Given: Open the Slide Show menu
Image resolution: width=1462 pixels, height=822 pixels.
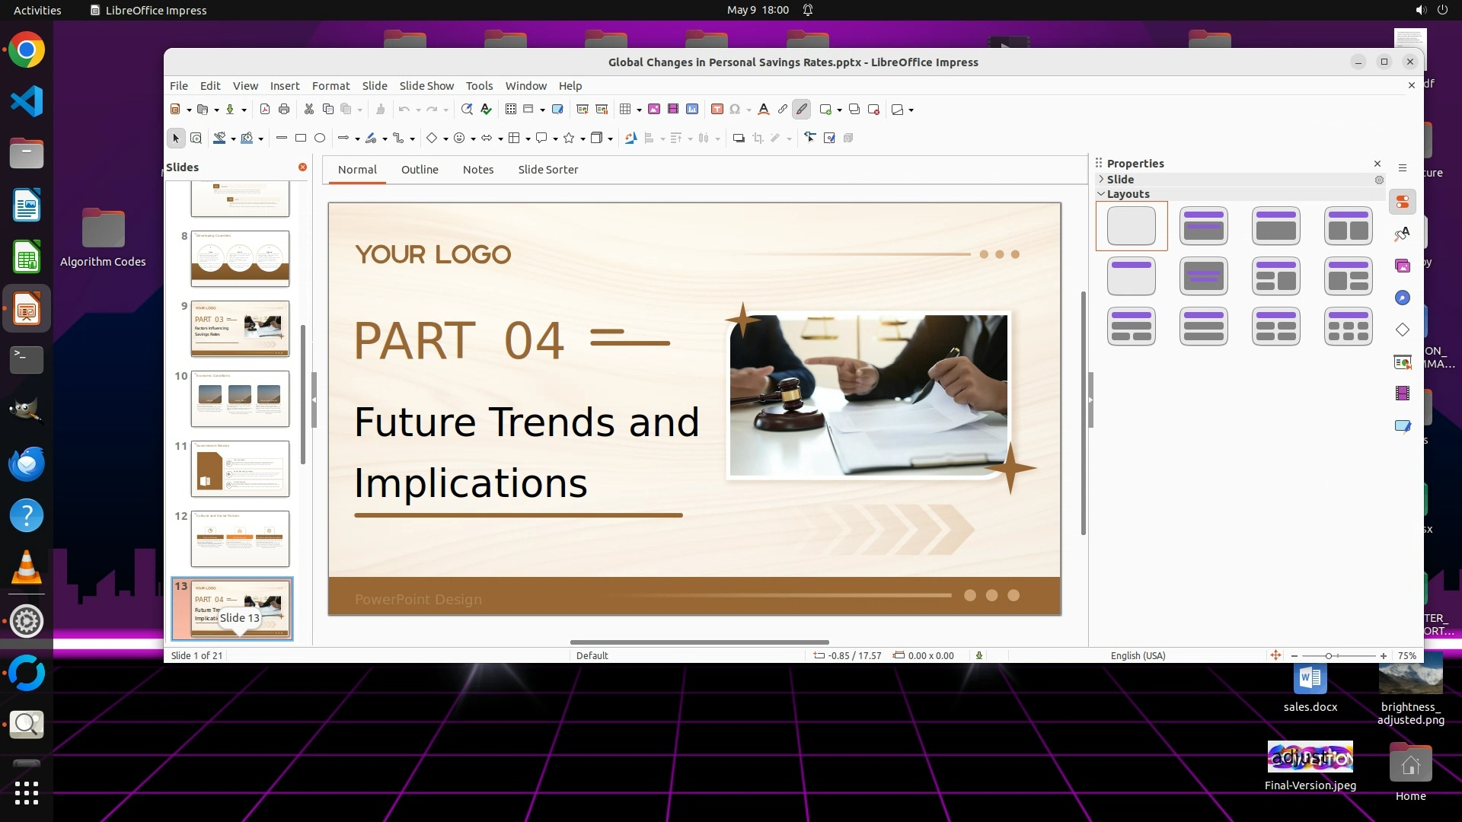Looking at the screenshot, I should (426, 86).
